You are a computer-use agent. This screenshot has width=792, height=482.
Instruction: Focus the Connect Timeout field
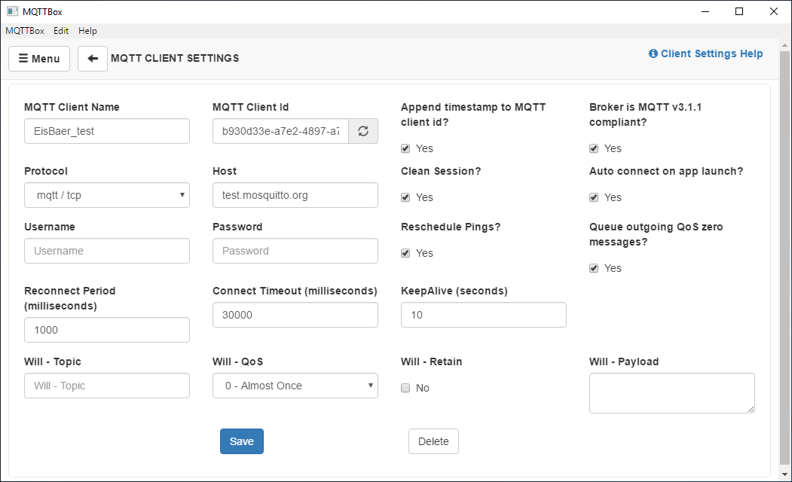point(295,315)
